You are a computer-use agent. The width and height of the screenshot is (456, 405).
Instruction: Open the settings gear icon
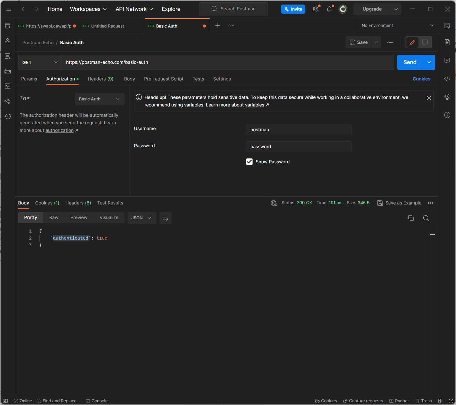tap(316, 9)
